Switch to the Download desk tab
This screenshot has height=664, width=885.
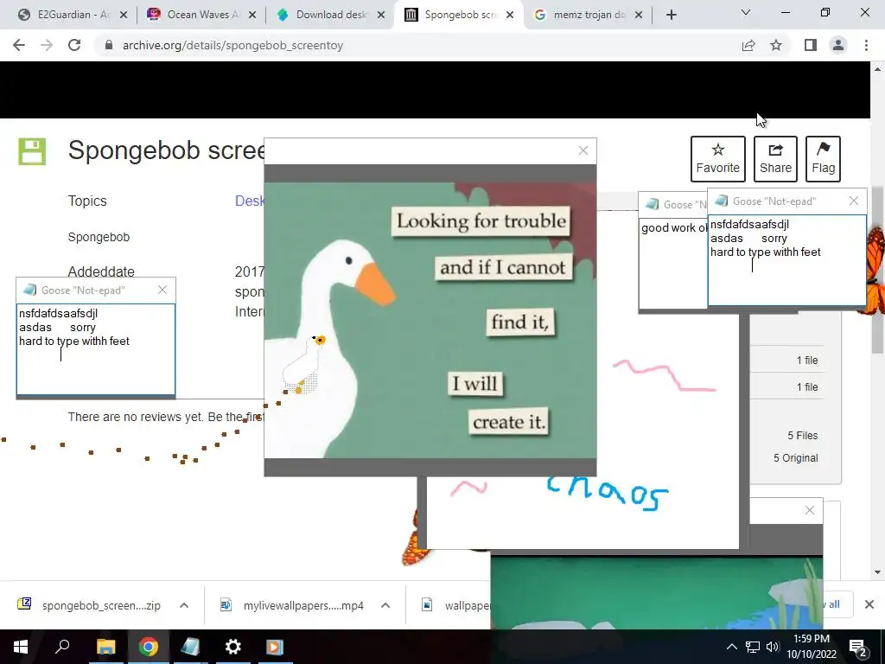[330, 15]
